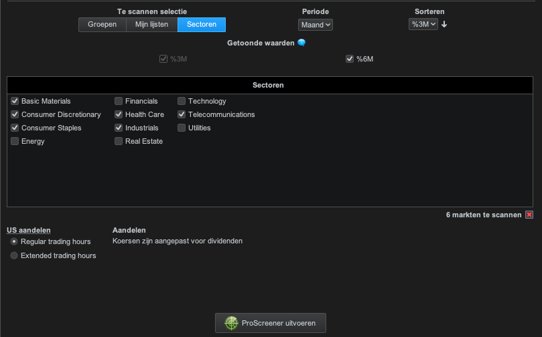Clear selected markets with red X icon
The width and height of the screenshot is (542, 337).
[529, 215]
